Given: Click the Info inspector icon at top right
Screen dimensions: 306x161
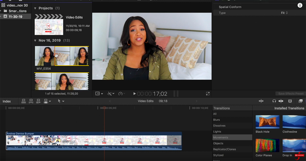Looking at the screenshot, I should pos(300,5).
